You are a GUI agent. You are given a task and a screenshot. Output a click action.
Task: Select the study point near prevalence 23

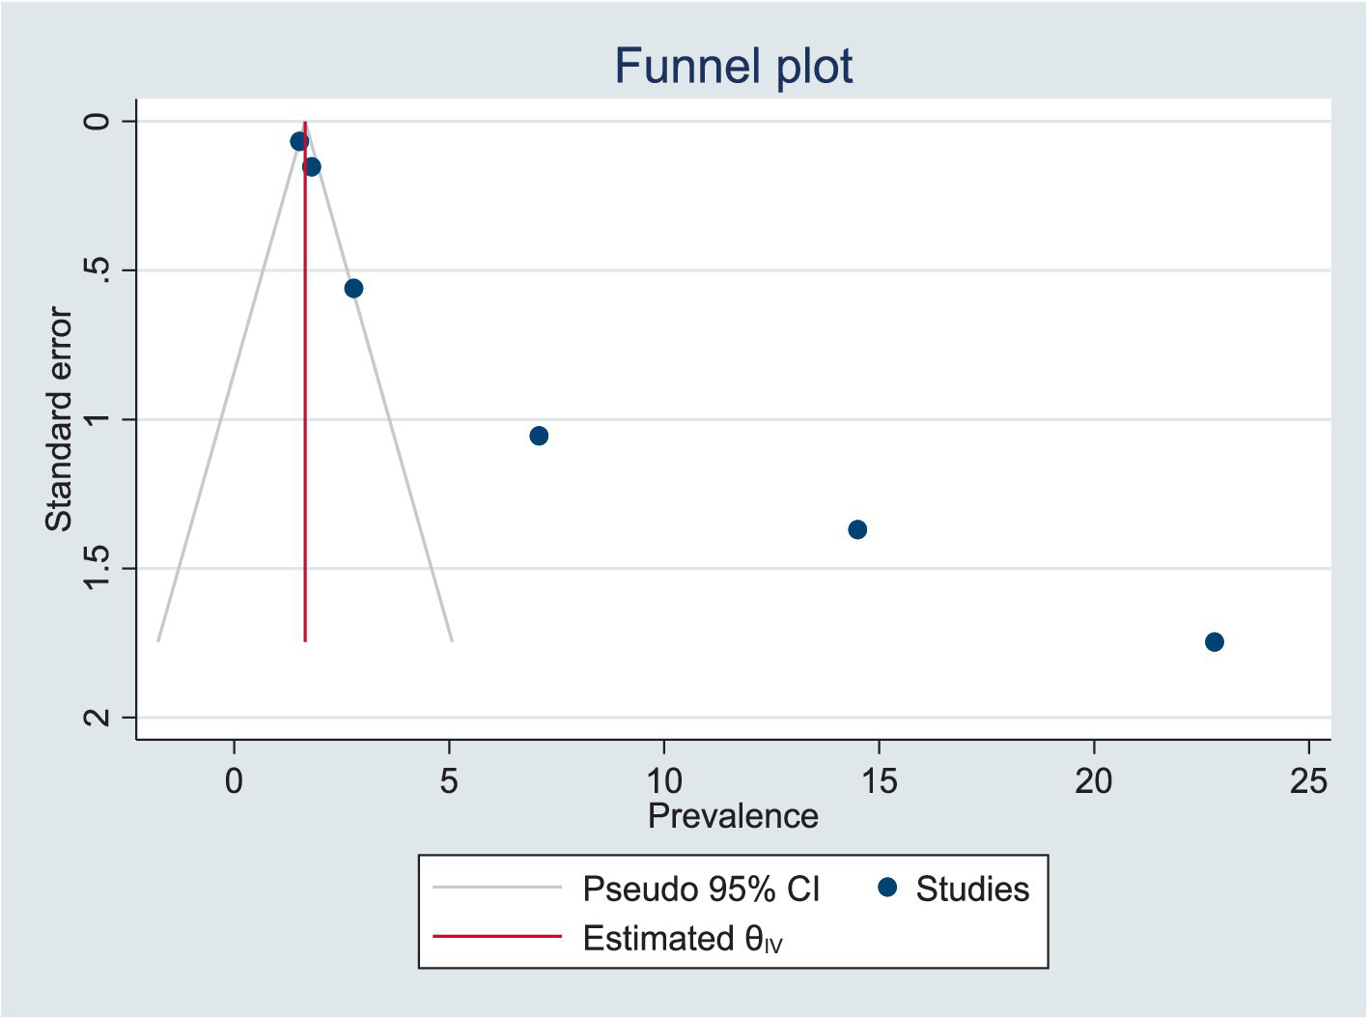click(x=1214, y=642)
